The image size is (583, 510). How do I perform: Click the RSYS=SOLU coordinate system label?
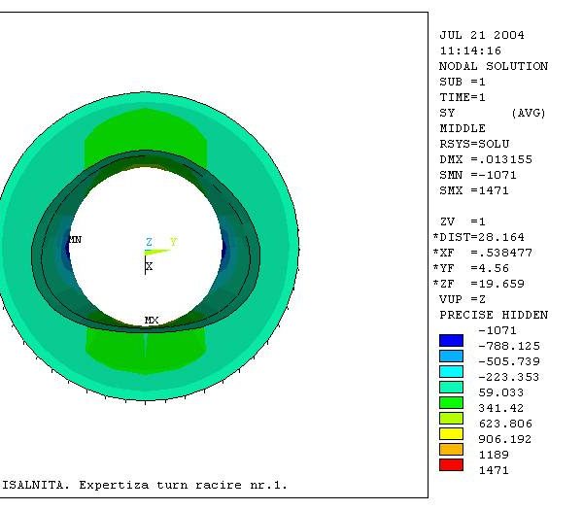[474, 144]
